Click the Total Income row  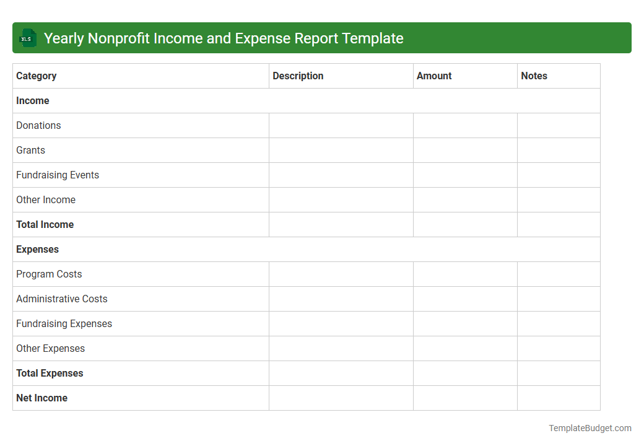(x=45, y=224)
